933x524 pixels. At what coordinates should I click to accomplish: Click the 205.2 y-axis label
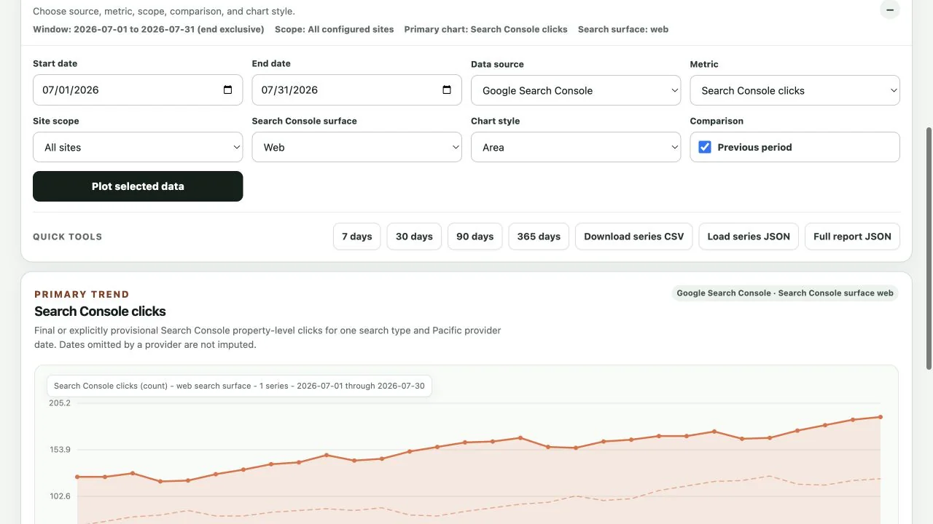(x=60, y=403)
